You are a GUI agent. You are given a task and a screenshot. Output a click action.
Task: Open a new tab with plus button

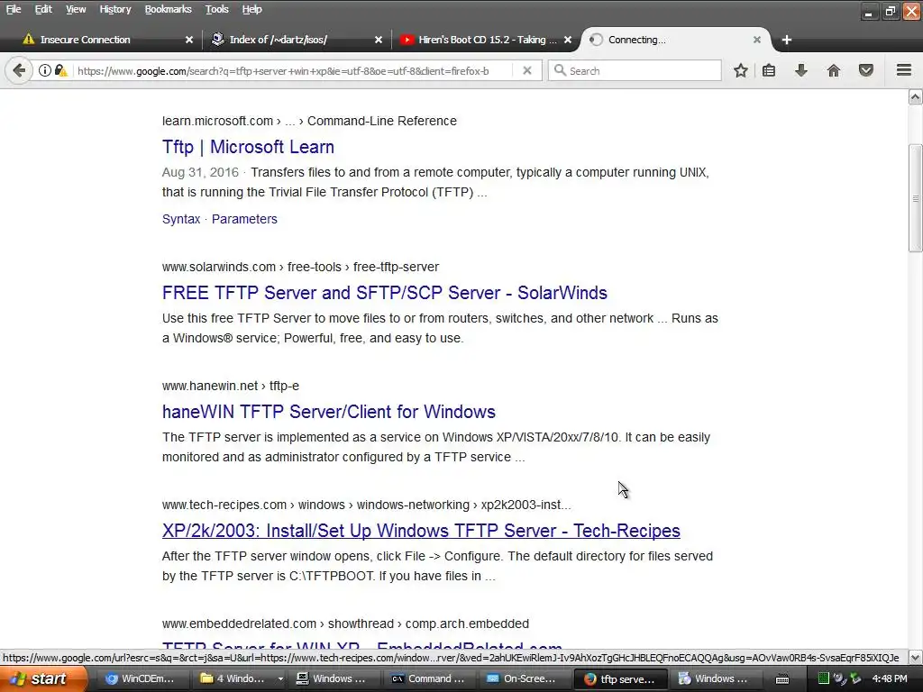[x=786, y=40]
